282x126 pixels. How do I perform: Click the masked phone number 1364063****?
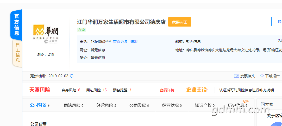tap(101, 42)
